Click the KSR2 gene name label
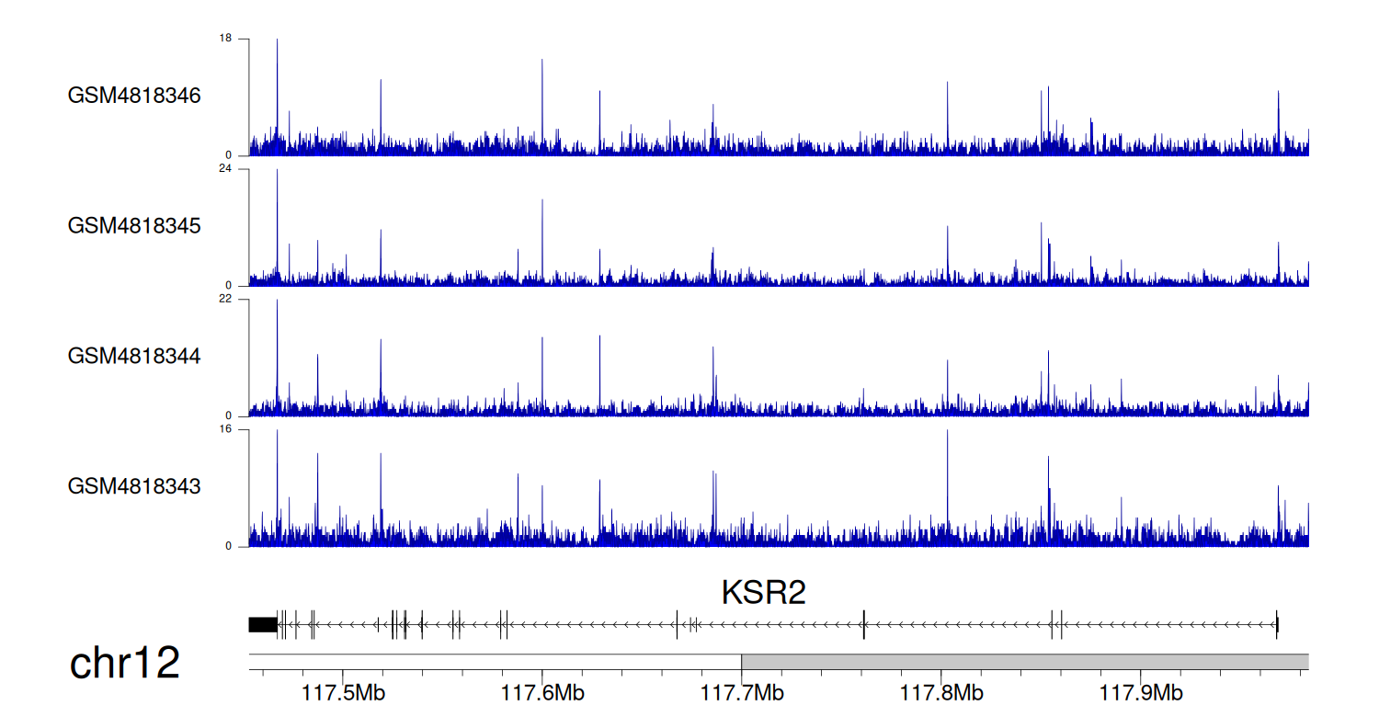Viewport: 1379px width, 717px height. click(763, 593)
